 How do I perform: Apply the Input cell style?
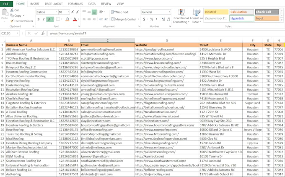pos(267,18)
